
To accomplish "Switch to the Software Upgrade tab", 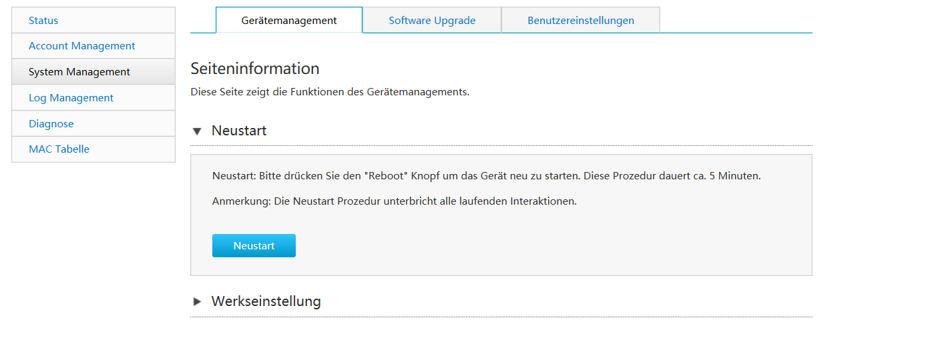I will point(432,21).
